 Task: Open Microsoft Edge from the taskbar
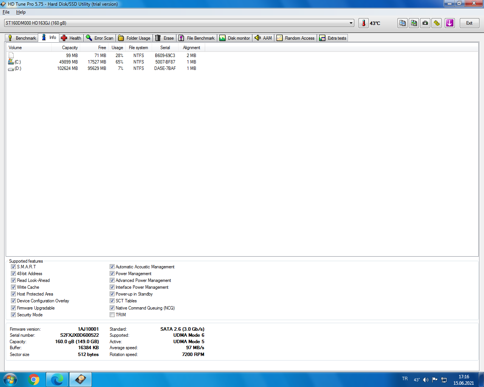click(x=57, y=379)
